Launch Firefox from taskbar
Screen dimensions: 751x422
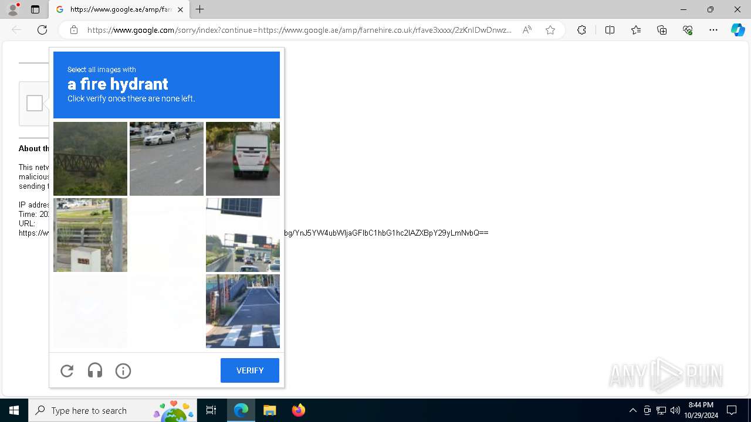point(298,410)
